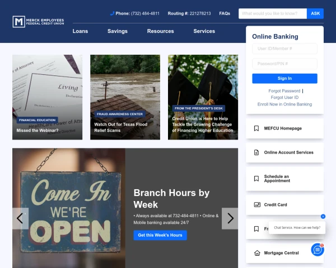The height and width of the screenshot is (268, 336).
Task: Open the Forgot User ID link
Action: click(x=284, y=98)
